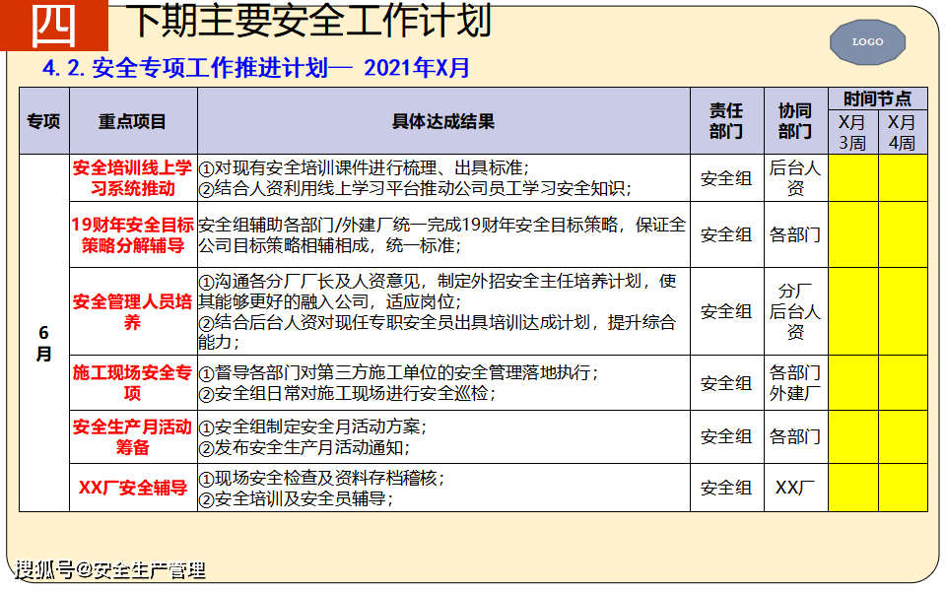946x591 pixels.
Task: Click the 协同部门 header cell
Action: click(x=796, y=121)
